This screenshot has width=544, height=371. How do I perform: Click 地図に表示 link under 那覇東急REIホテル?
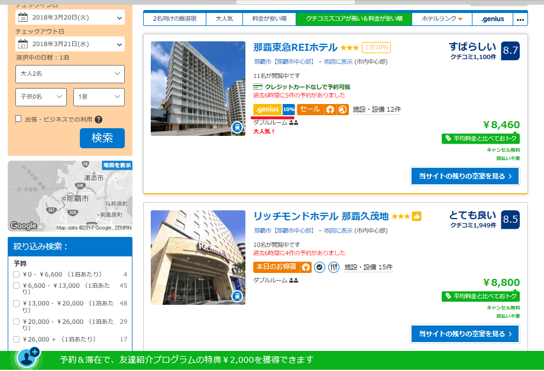tap(338, 61)
